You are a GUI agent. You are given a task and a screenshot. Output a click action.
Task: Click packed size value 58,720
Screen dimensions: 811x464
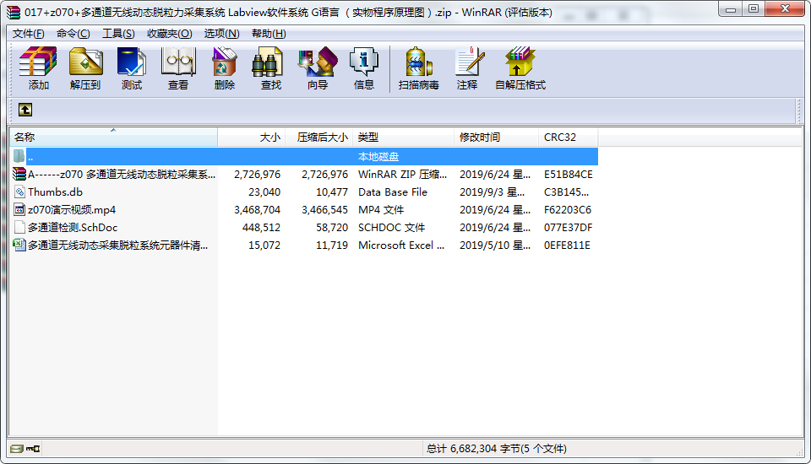coord(332,227)
